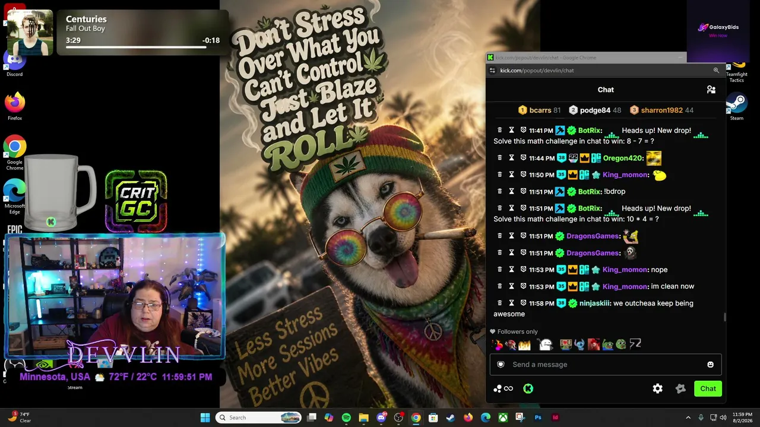Viewport: 760px width, 427px height.
Task: Open the chat users list icon
Action: [711, 90]
